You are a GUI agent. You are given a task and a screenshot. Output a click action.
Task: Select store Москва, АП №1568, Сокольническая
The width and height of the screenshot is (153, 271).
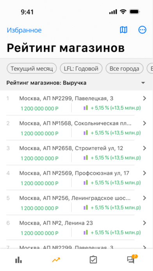[75, 123]
